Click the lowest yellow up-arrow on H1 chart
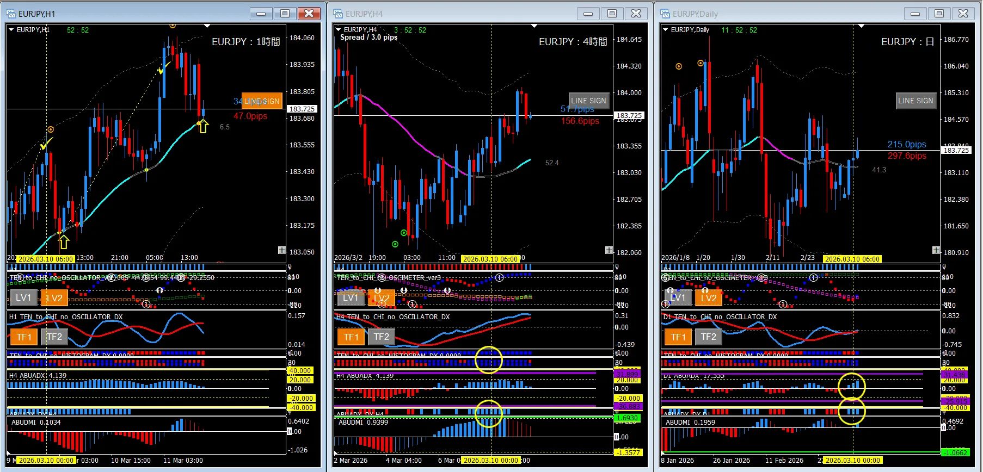The height and width of the screenshot is (472, 983). (64, 242)
